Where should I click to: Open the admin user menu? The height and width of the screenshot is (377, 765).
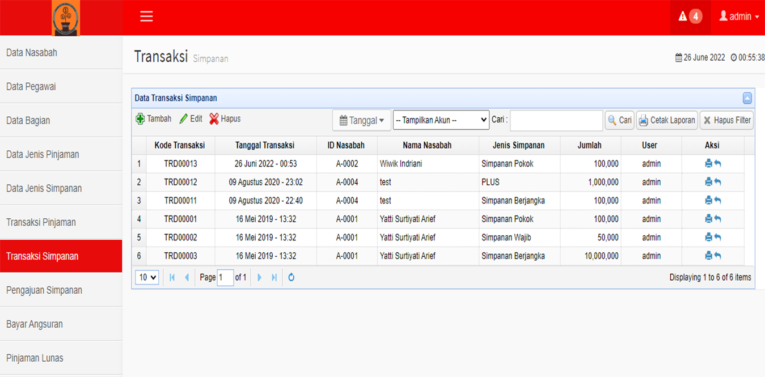pyautogui.click(x=739, y=16)
